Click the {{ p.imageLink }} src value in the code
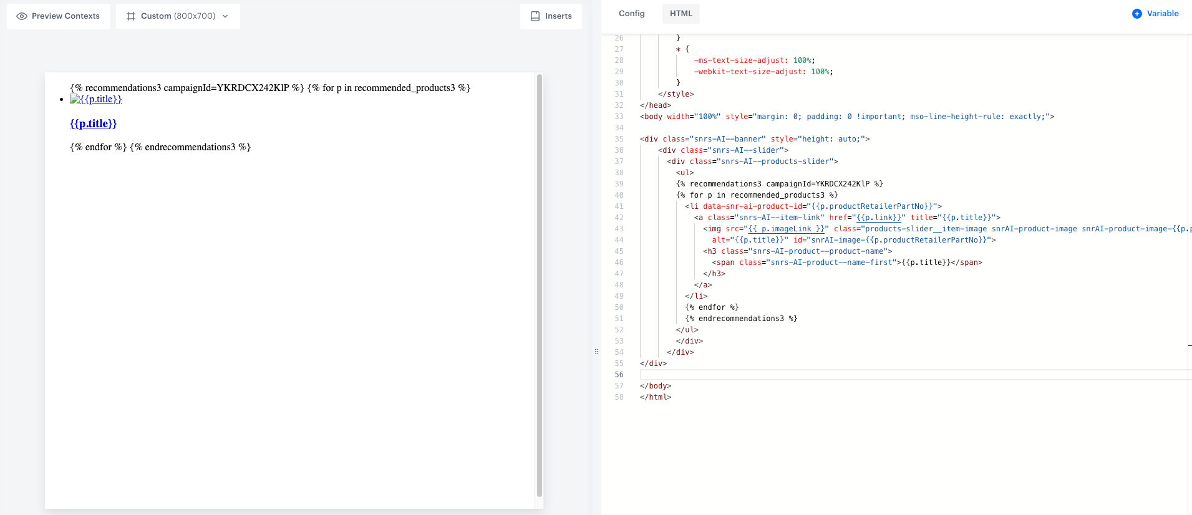Screen dimensions: 1192x515 (x=786, y=229)
